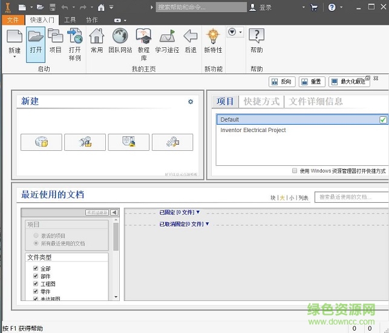
Task: Switch to the Tools (工具) ribbon tab
Action: 70,20
